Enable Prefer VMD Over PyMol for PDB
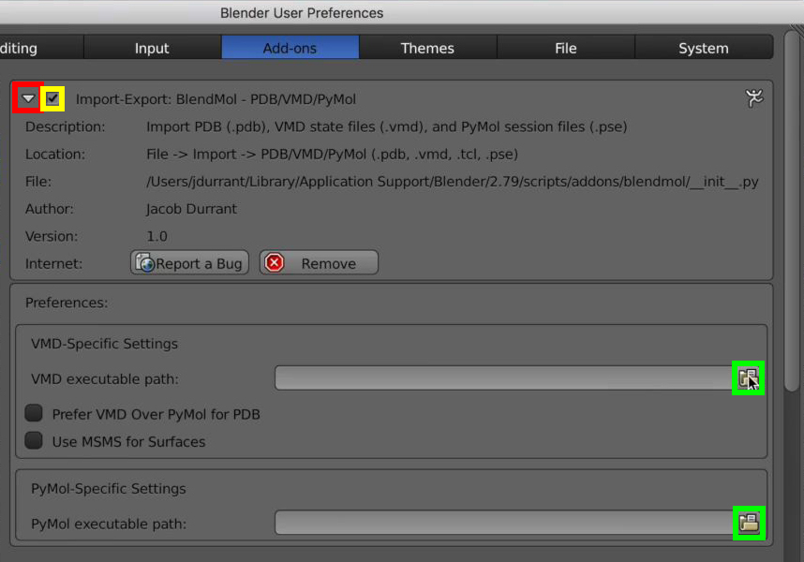Image resolution: width=804 pixels, height=562 pixels. tap(34, 413)
